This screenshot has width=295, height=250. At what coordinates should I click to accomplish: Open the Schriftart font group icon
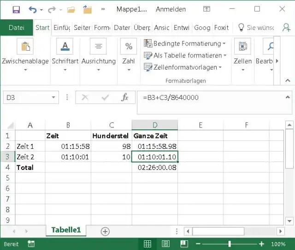click(65, 46)
